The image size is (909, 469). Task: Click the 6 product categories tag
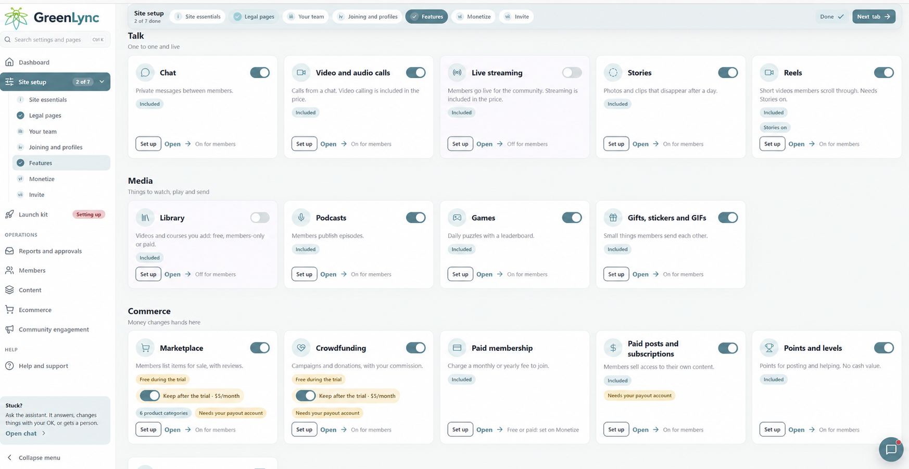tap(163, 413)
